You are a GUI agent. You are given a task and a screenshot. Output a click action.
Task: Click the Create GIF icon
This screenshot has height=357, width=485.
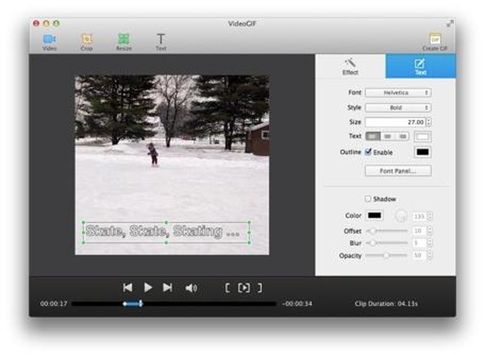(x=435, y=42)
